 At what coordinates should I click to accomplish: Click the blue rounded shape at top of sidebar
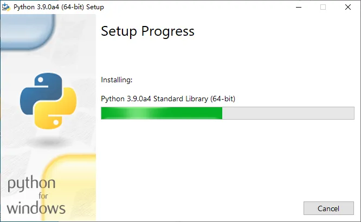click(27, 31)
